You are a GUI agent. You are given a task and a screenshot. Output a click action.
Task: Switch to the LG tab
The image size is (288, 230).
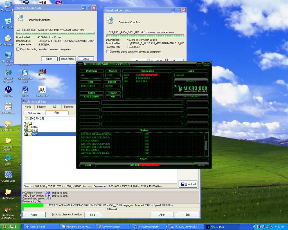point(55,107)
